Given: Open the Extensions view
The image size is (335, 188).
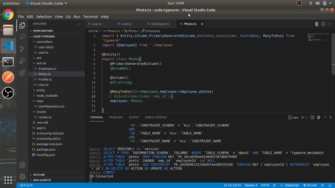Looking at the screenshot, I should click(22, 73).
